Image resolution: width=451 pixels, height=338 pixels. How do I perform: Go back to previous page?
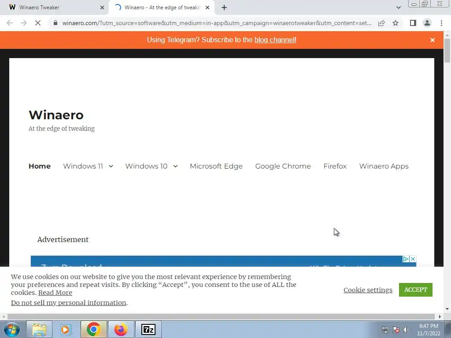point(10,23)
